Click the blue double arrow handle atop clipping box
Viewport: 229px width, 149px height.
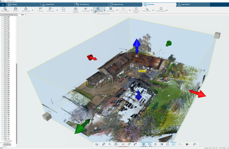[137, 46]
